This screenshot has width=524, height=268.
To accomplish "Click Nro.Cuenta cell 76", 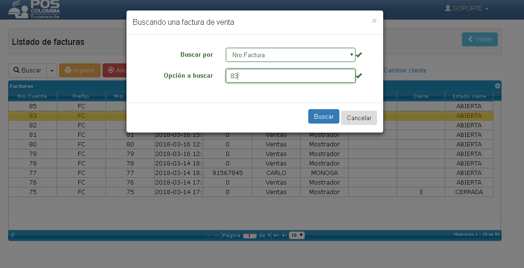I will pyautogui.click(x=33, y=183).
